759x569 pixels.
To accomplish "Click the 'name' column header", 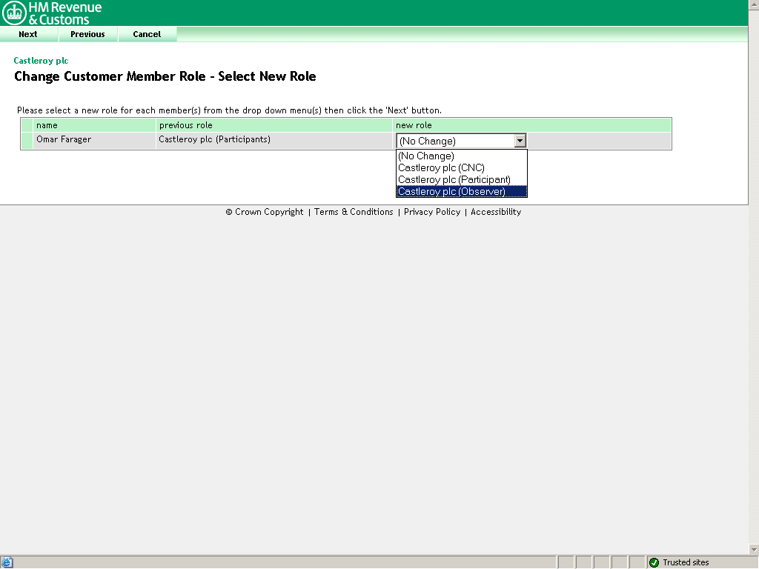I will (x=47, y=125).
